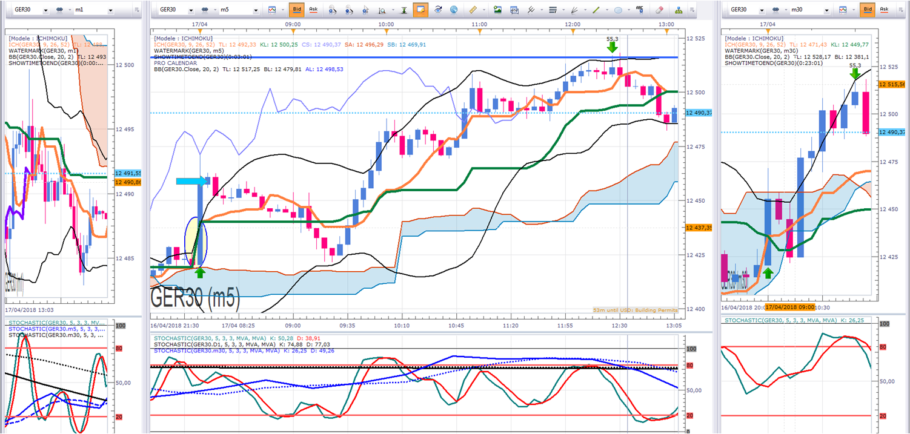Screen dimensions: 910x434
Task: Click the WATERMARK(GER30, m5) label
Action: [190, 51]
